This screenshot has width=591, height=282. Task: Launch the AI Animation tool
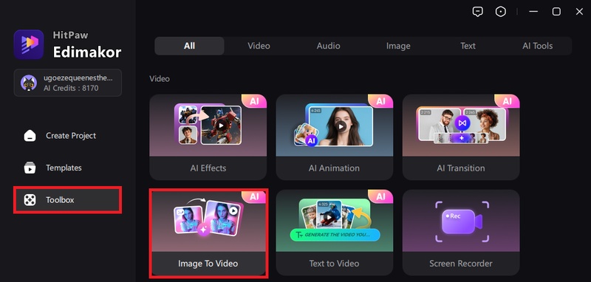[x=335, y=137]
